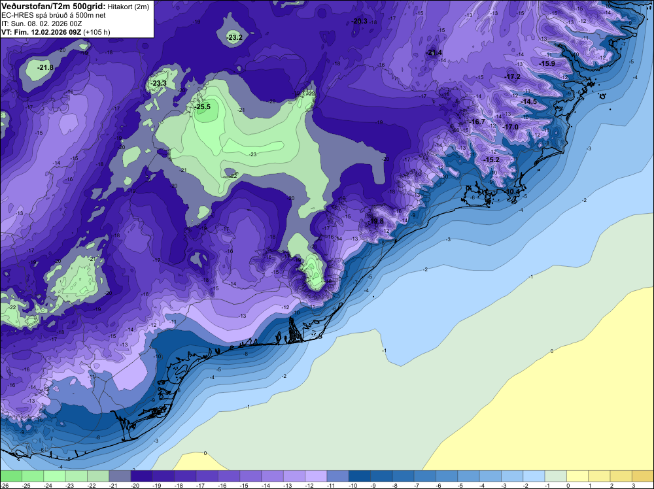Select the '-15.2' temperature label

tap(491, 160)
